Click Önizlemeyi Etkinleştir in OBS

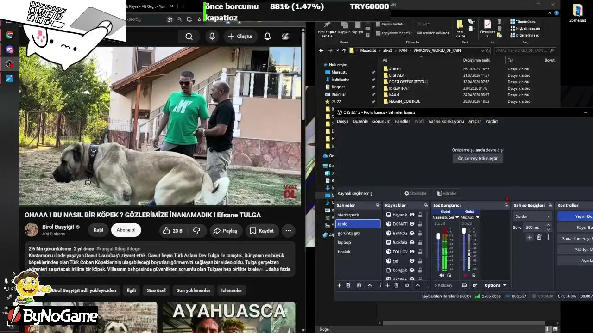[x=478, y=158]
